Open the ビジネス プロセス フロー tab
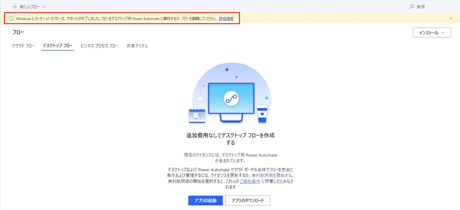This screenshot has width=460, height=210. point(99,46)
